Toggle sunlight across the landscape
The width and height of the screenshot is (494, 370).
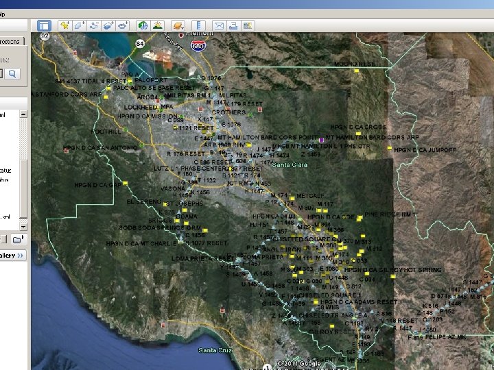[158, 26]
